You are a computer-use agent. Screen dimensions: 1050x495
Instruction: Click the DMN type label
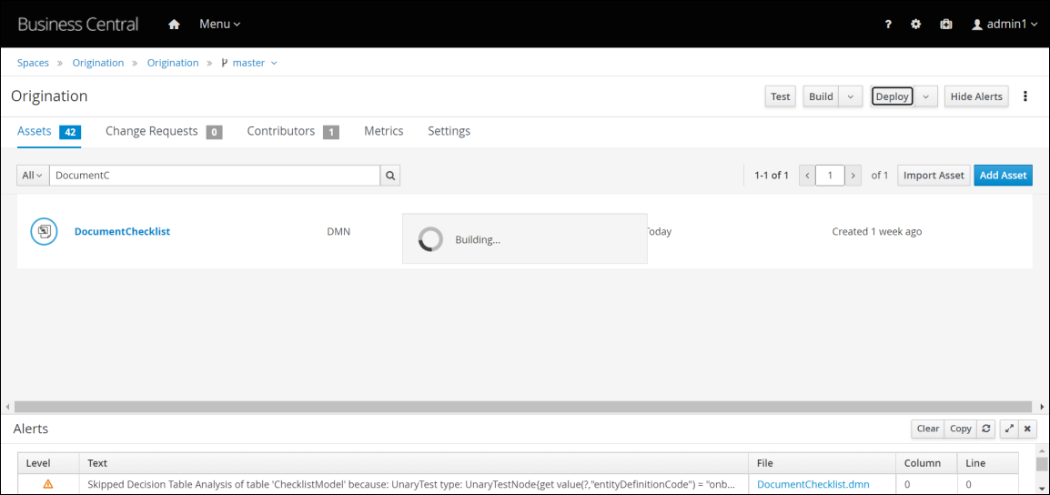pyautogui.click(x=338, y=232)
